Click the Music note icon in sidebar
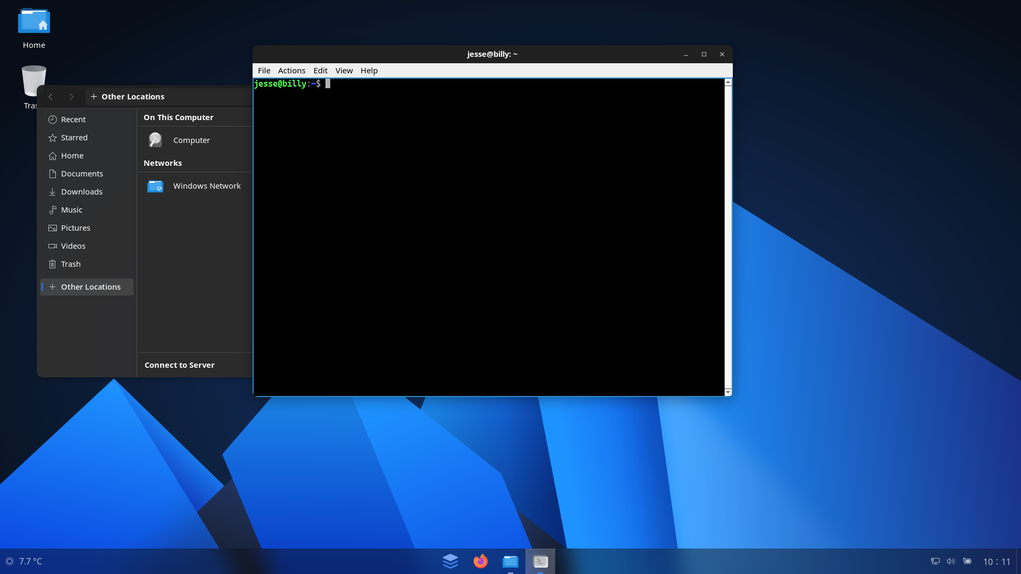Viewport: 1021px width, 574px height. click(52, 210)
